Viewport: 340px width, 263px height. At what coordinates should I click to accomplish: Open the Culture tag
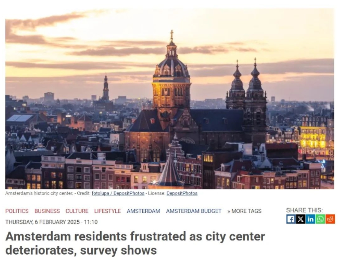click(x=77, y=211)
